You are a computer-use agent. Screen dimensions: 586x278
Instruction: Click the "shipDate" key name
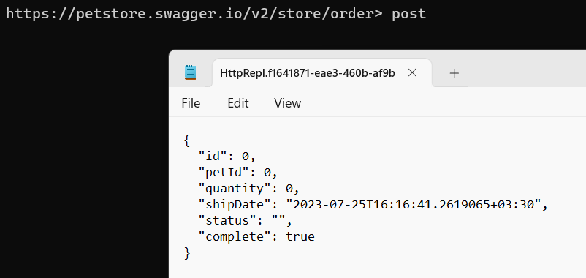[x=235, y=205]
